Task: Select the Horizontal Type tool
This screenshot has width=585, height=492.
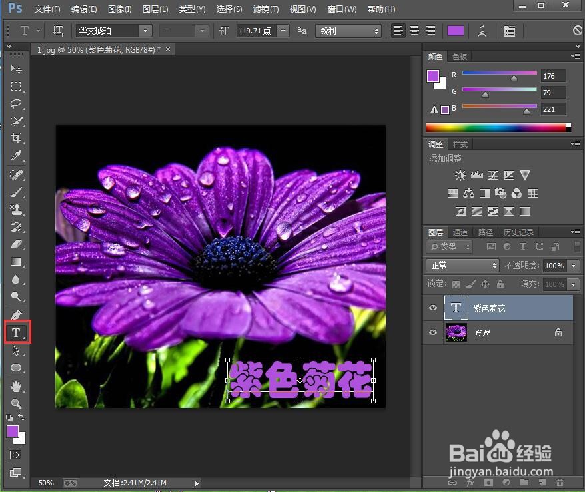Action: coord(16,331)
